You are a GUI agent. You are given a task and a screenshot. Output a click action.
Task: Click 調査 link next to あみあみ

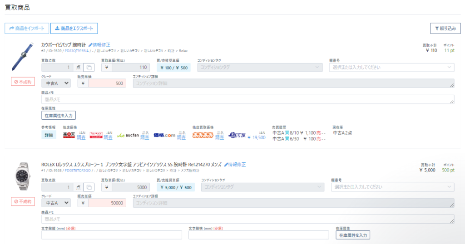[x=220, y=138]
